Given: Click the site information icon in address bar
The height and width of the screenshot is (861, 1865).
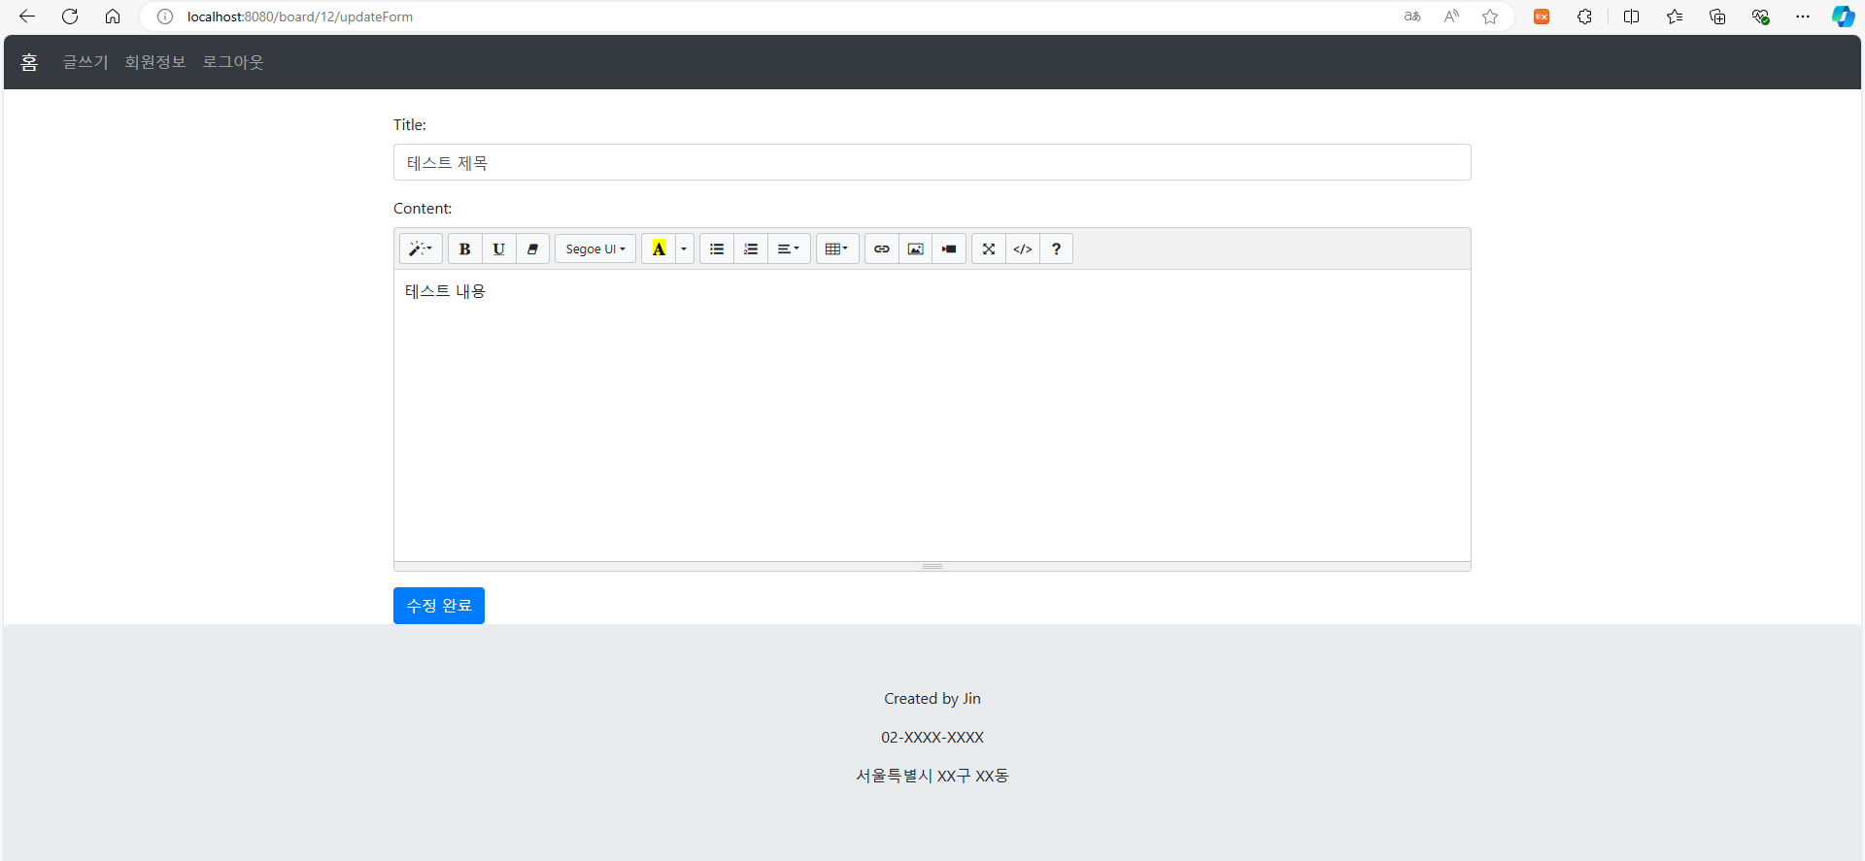Looking at the screenshot, I should [165, 17].
